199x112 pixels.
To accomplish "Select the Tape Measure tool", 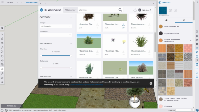I will click(x=2, y=73).
